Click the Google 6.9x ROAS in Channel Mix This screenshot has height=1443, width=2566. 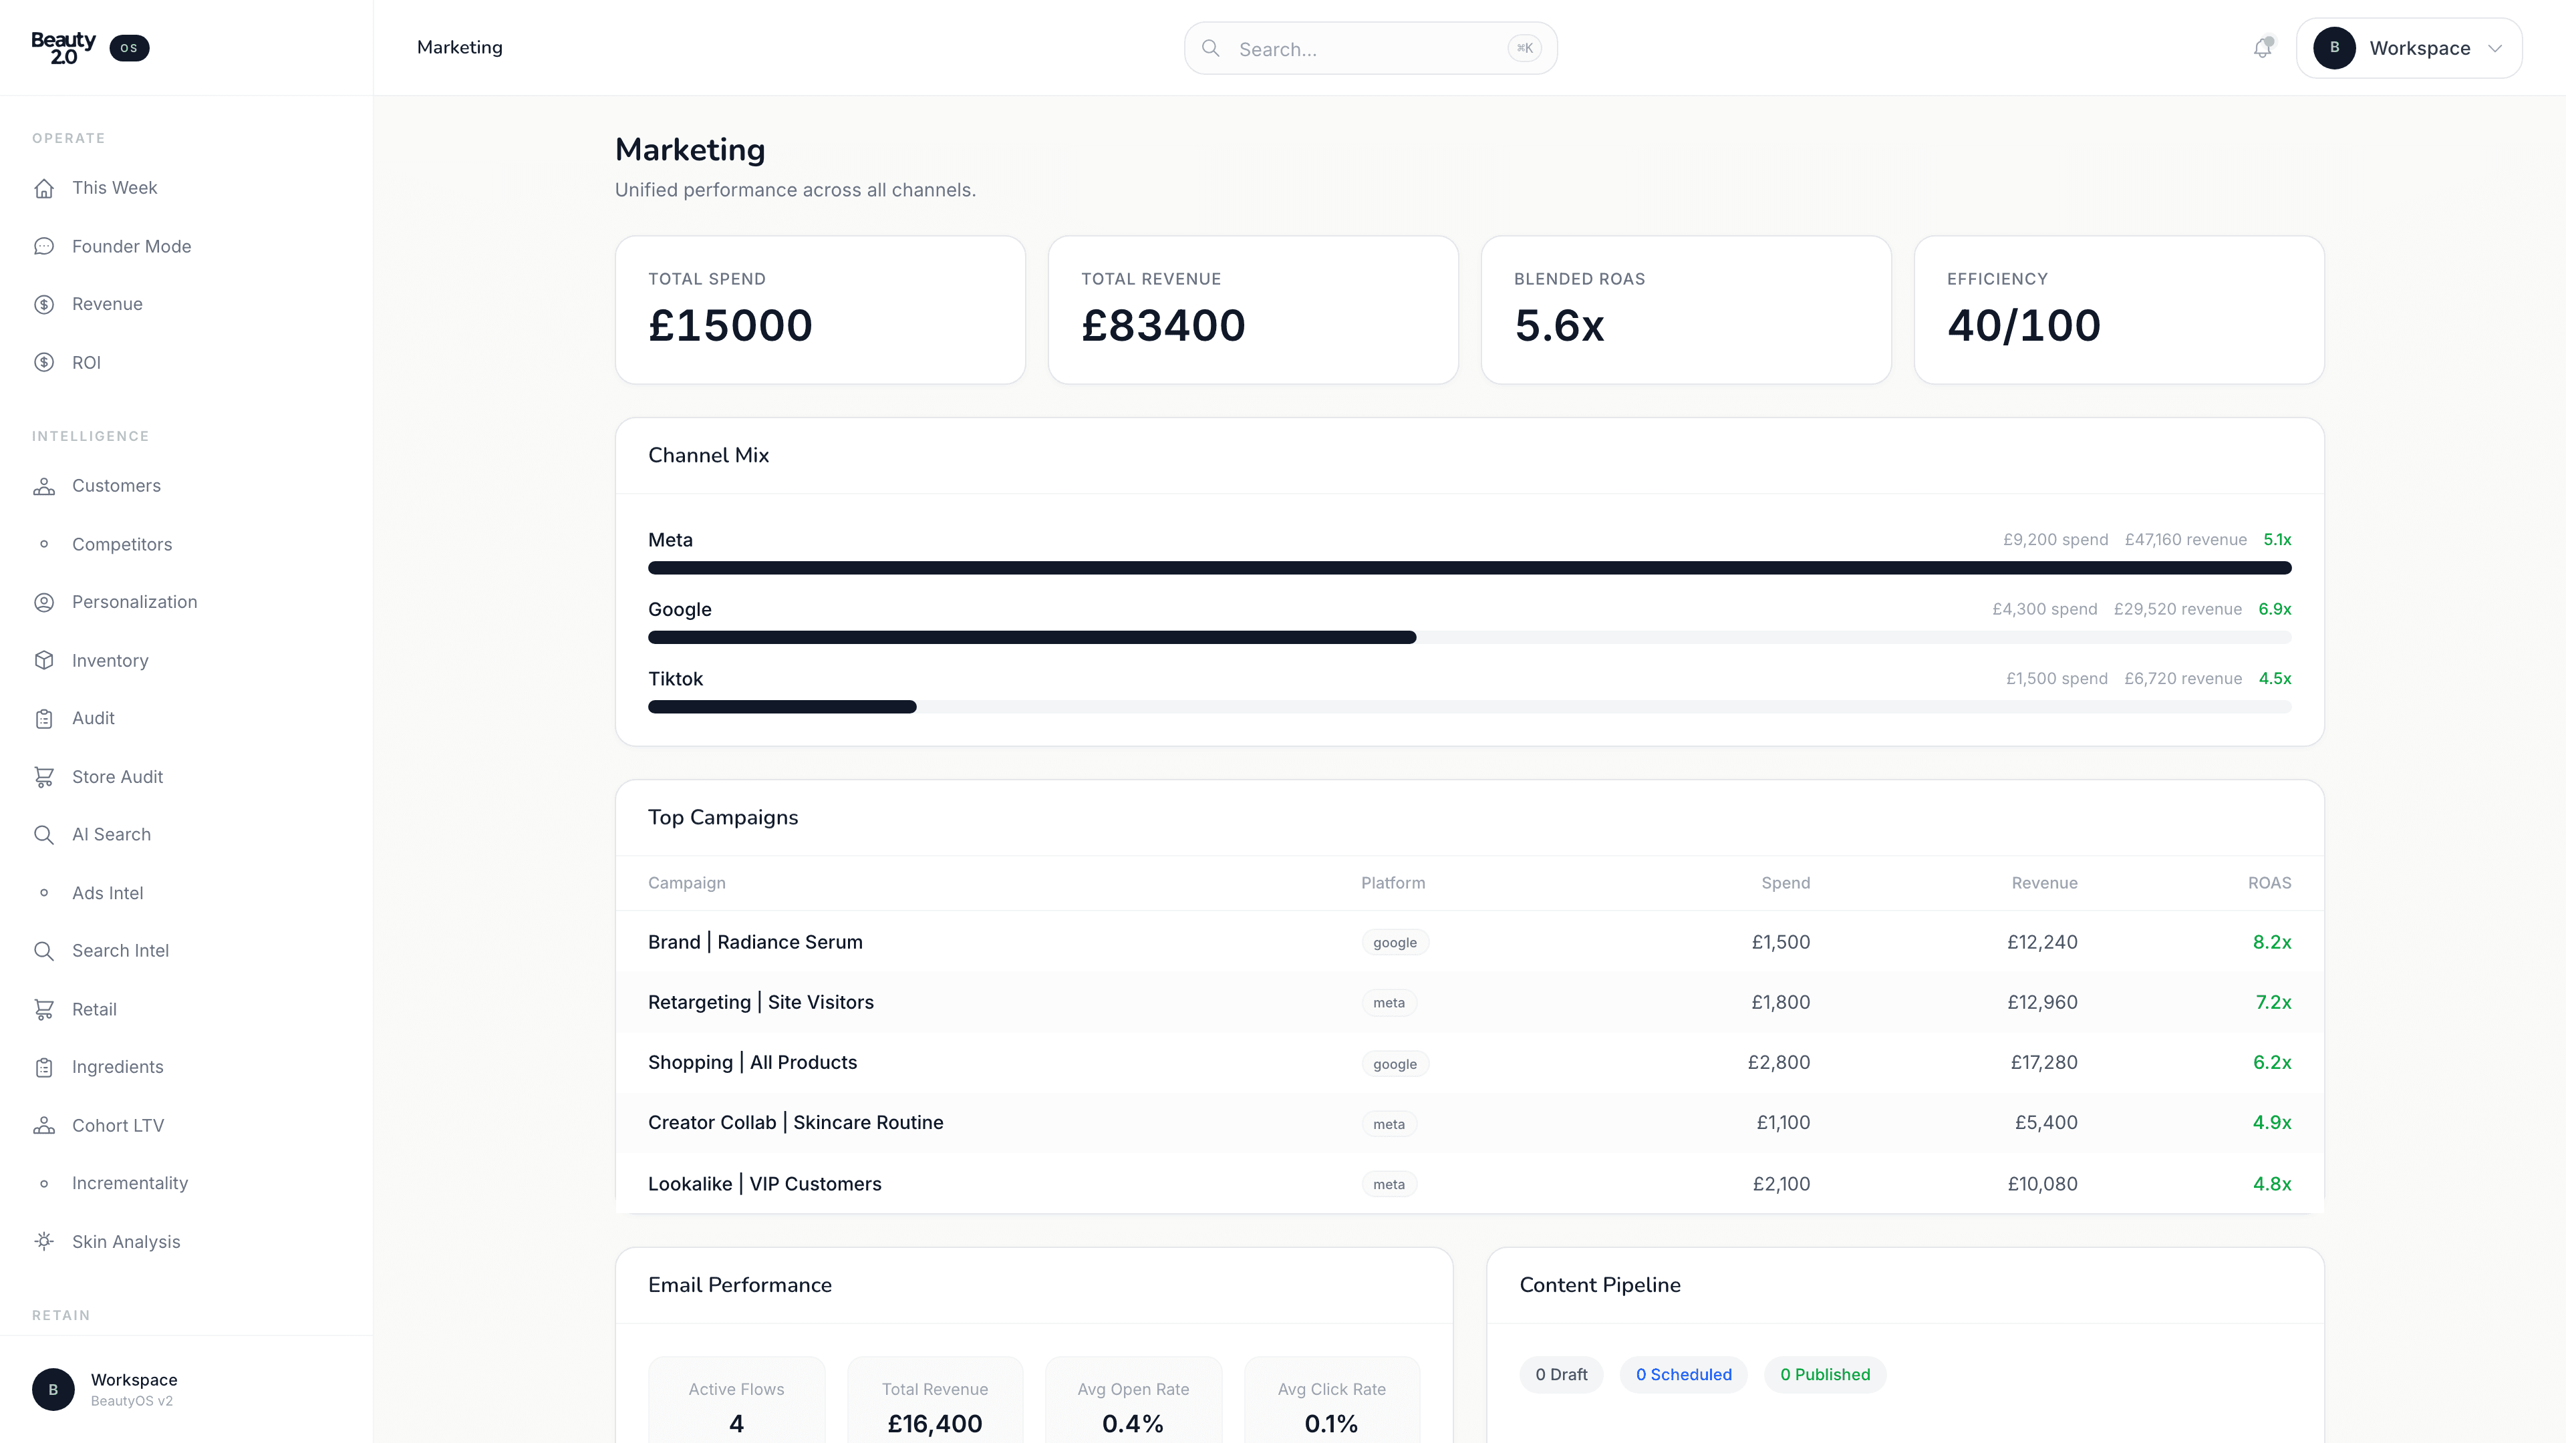pyautogui.click(x=2274, y=609)
